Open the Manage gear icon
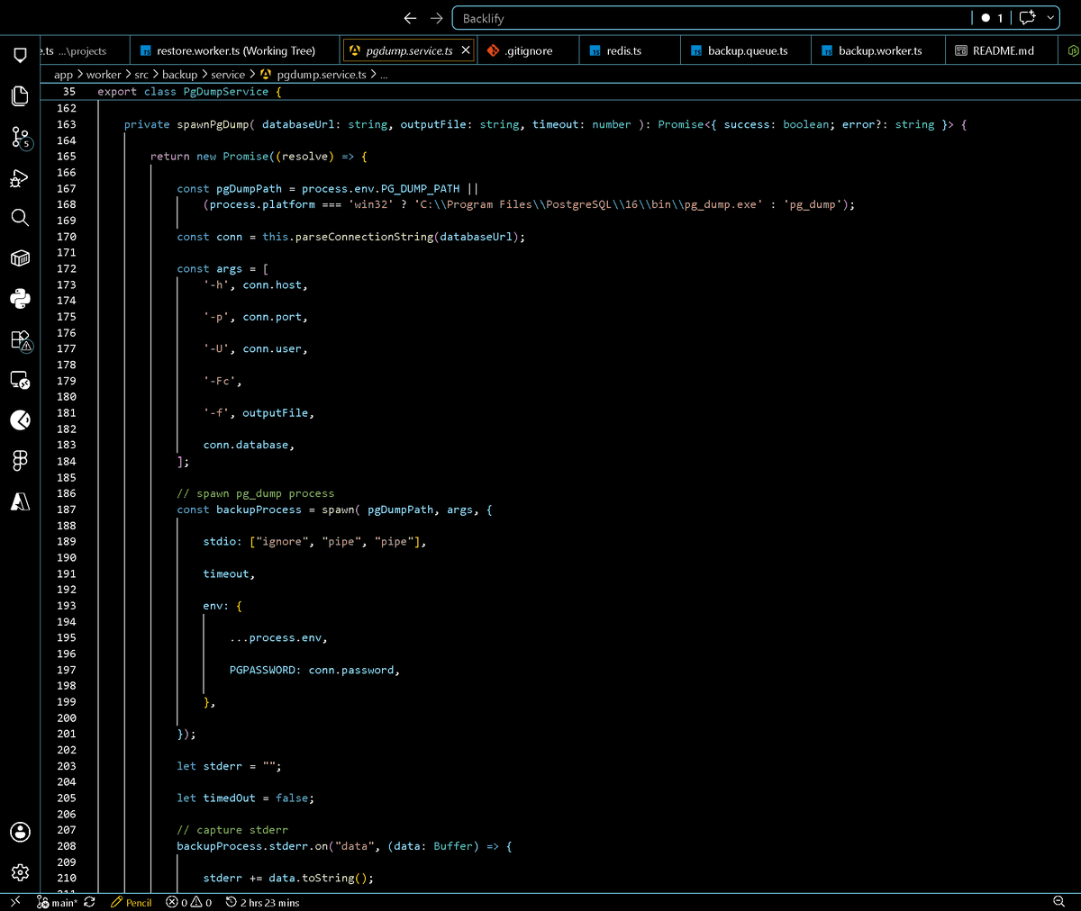This screenshot has width=1081, height=911. pos(20,872)
